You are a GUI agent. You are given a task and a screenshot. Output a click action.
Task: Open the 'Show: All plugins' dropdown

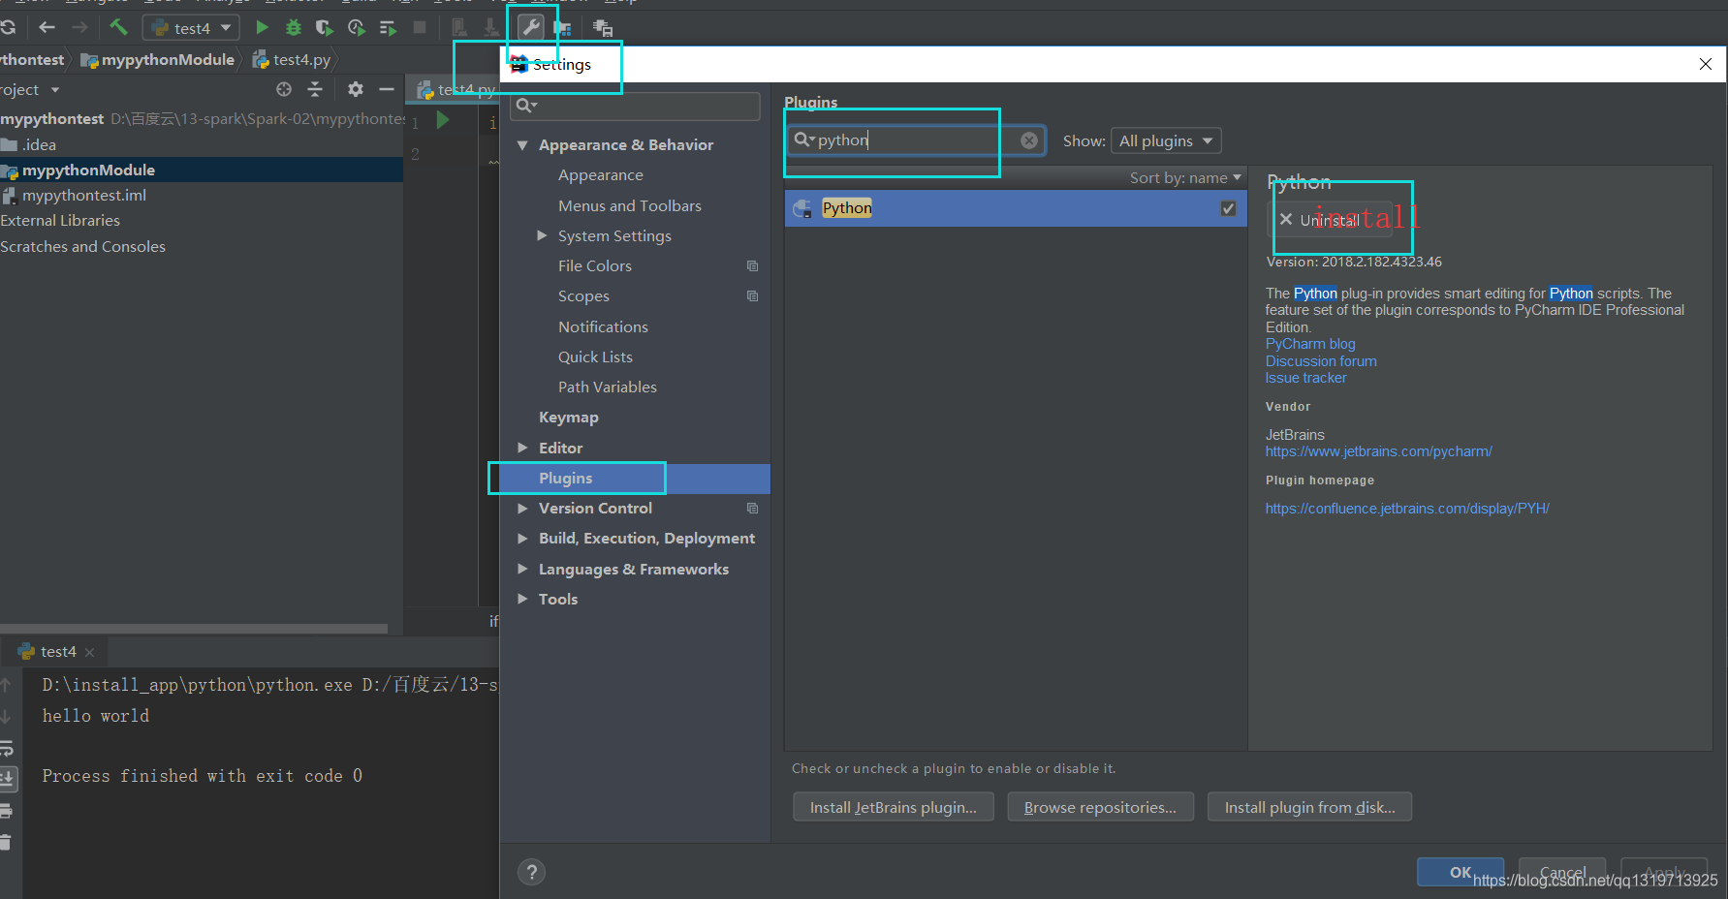1165,140
